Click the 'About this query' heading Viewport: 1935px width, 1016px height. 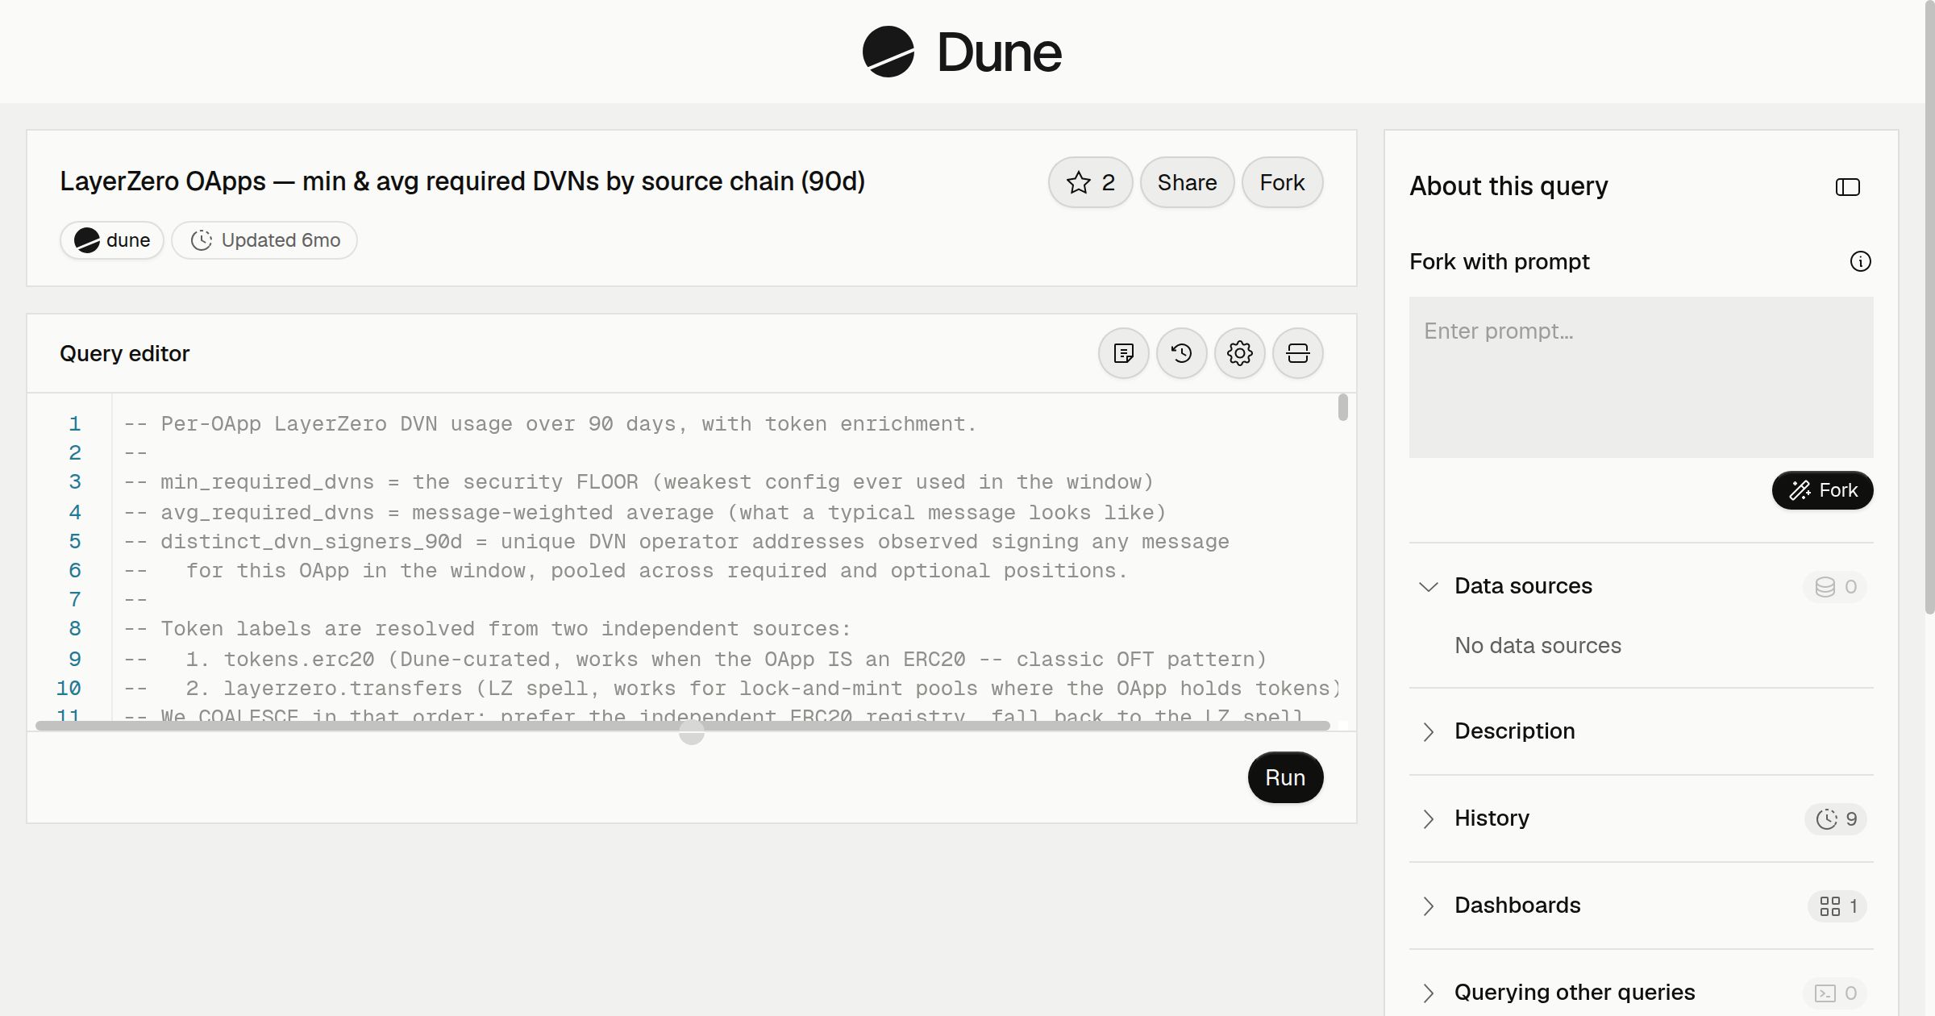click(1508, 186)
